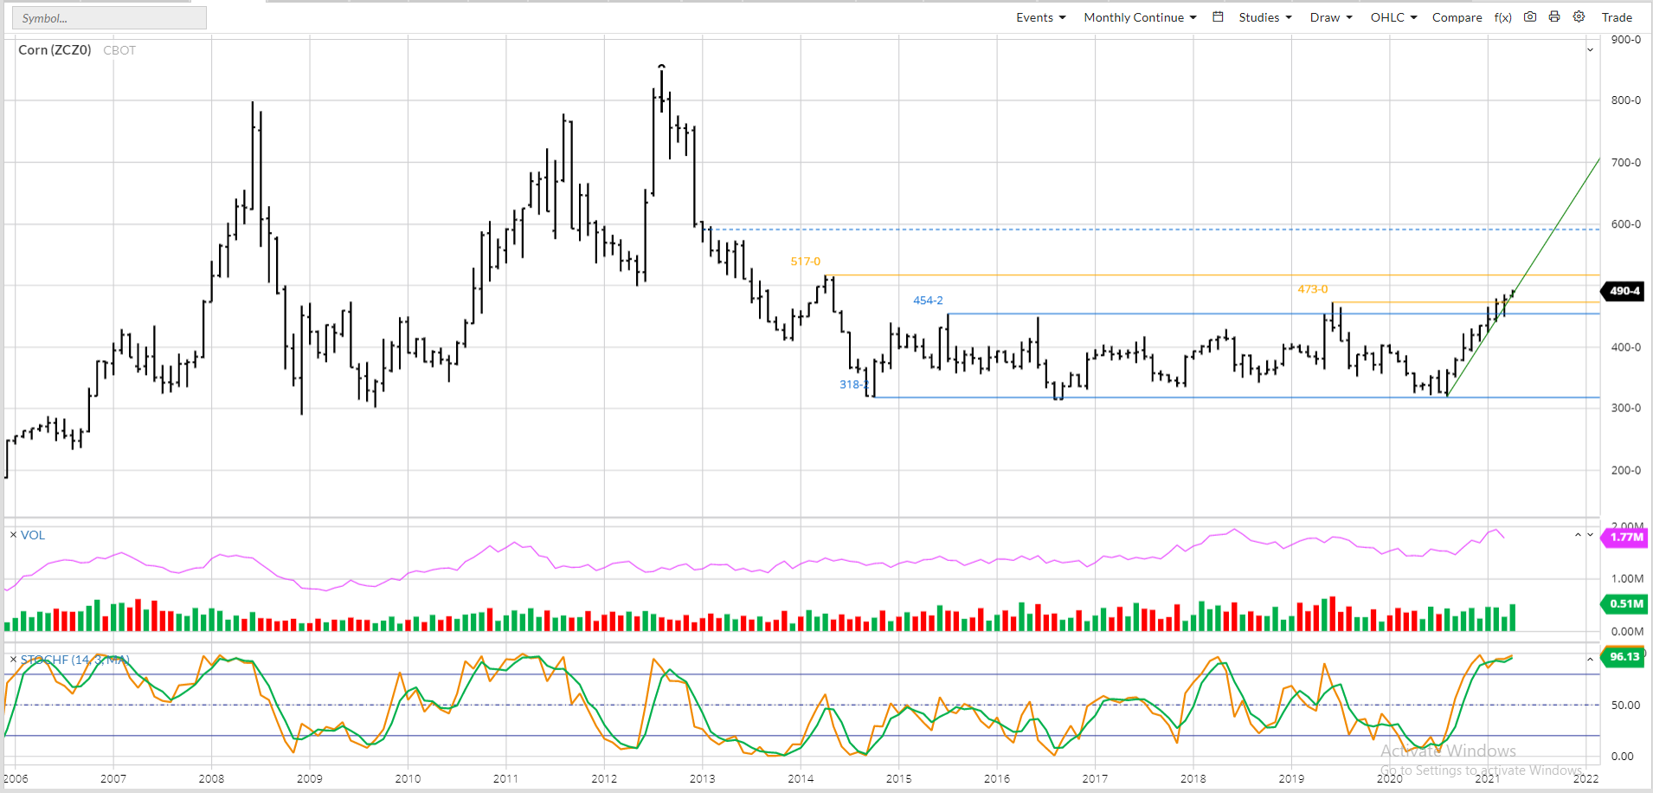Move the STOCHF panel up

point(1590,660)
